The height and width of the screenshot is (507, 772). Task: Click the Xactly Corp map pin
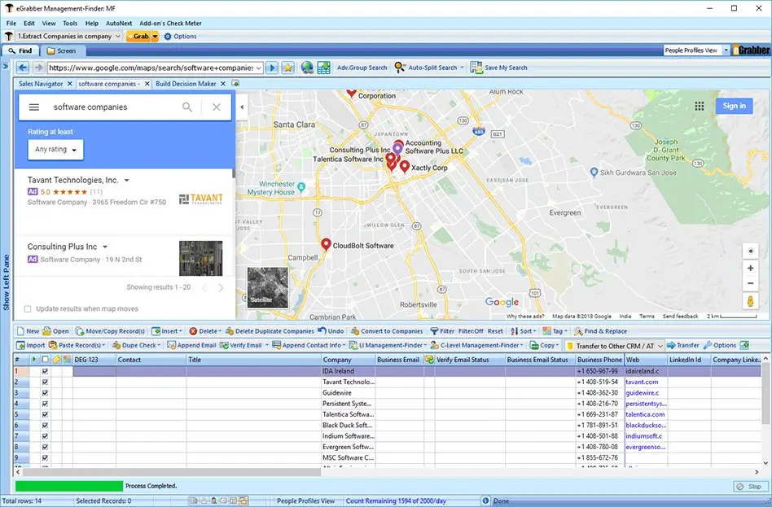click(x=404, y=166)
